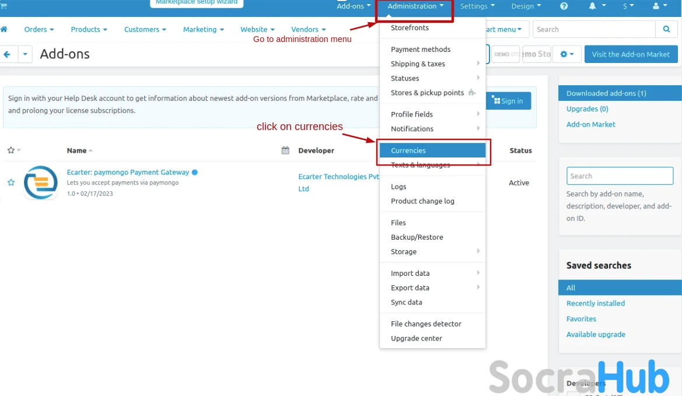Expand the Marketing dropdown
The width and height of the screenshot is (682, 396).
coord(203,29)
